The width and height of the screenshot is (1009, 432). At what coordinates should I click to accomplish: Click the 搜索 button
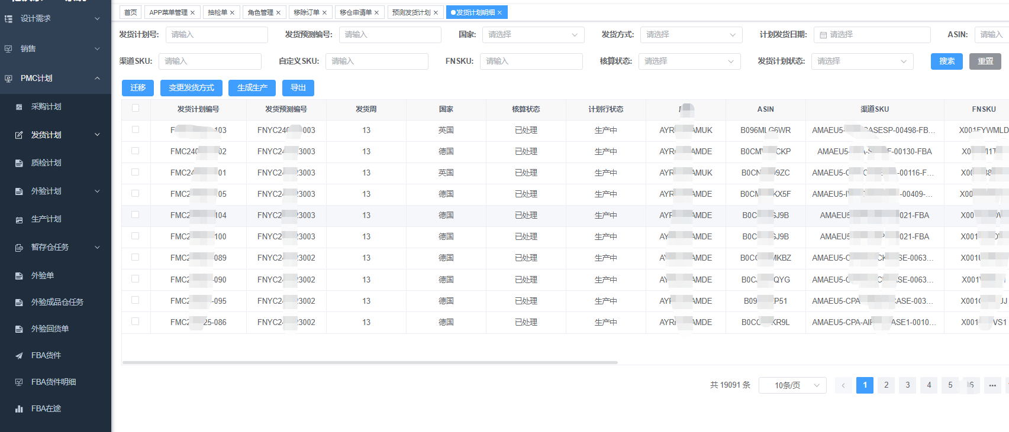pyautogui.click(x=947, y=61)
